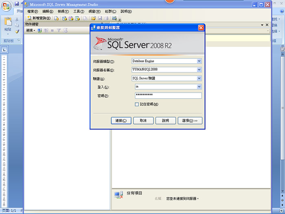Open the 檔案 menu
This screenshot has height=214, width=285.
click(x=33, y=12)
